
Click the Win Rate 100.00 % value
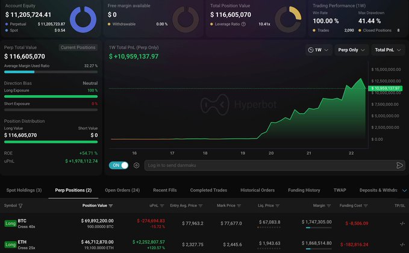point(325,21)
